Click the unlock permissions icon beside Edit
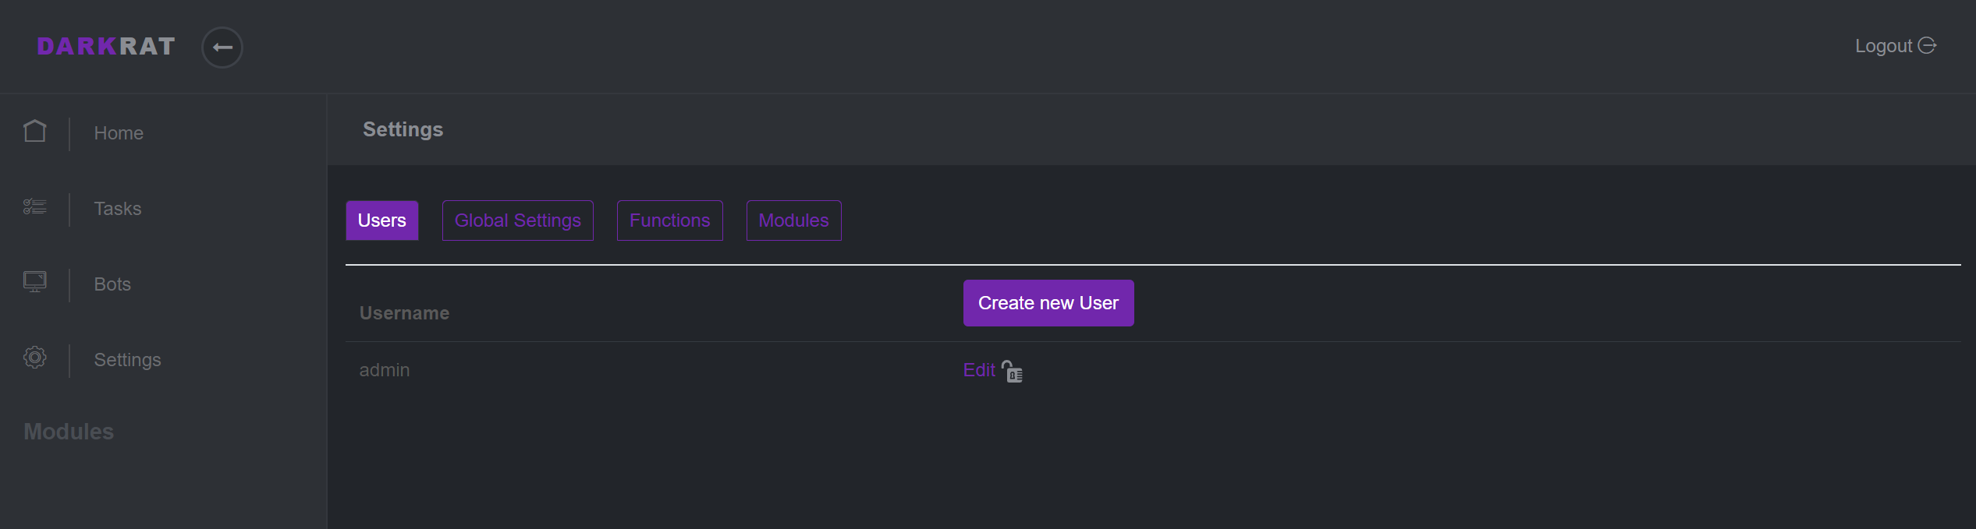This screenshot has height=529, width=1976. (x=1013, y=372)
